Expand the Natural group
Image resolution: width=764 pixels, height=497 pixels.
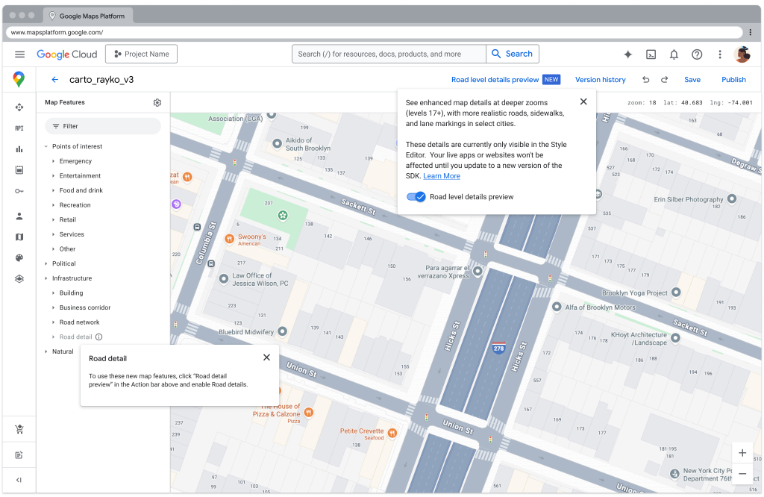(x=46, y=351)
